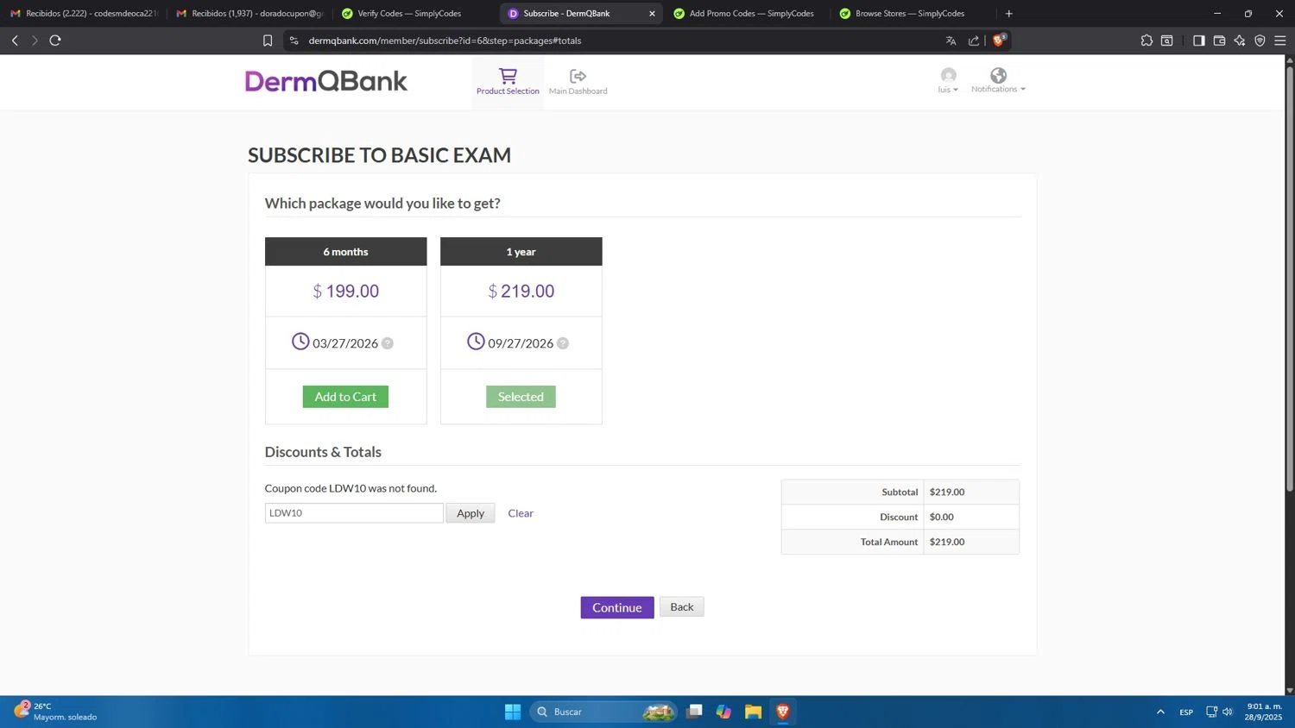This screenshot has width=1295, height=728.
Task: Go to the Main Dashboard icon
Action: pos(578,82)
